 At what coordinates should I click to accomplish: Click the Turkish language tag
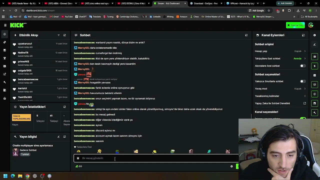[x=25, y=154]
